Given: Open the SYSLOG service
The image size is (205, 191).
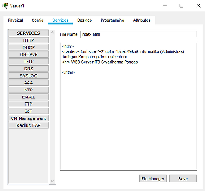Looking at the screenshot, I should [29, 76].
